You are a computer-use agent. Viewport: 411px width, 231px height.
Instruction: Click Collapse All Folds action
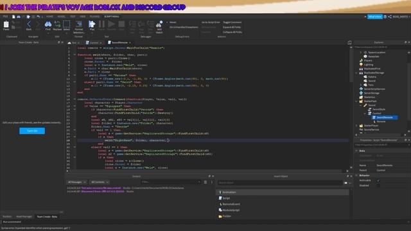(x=232, y=32)
